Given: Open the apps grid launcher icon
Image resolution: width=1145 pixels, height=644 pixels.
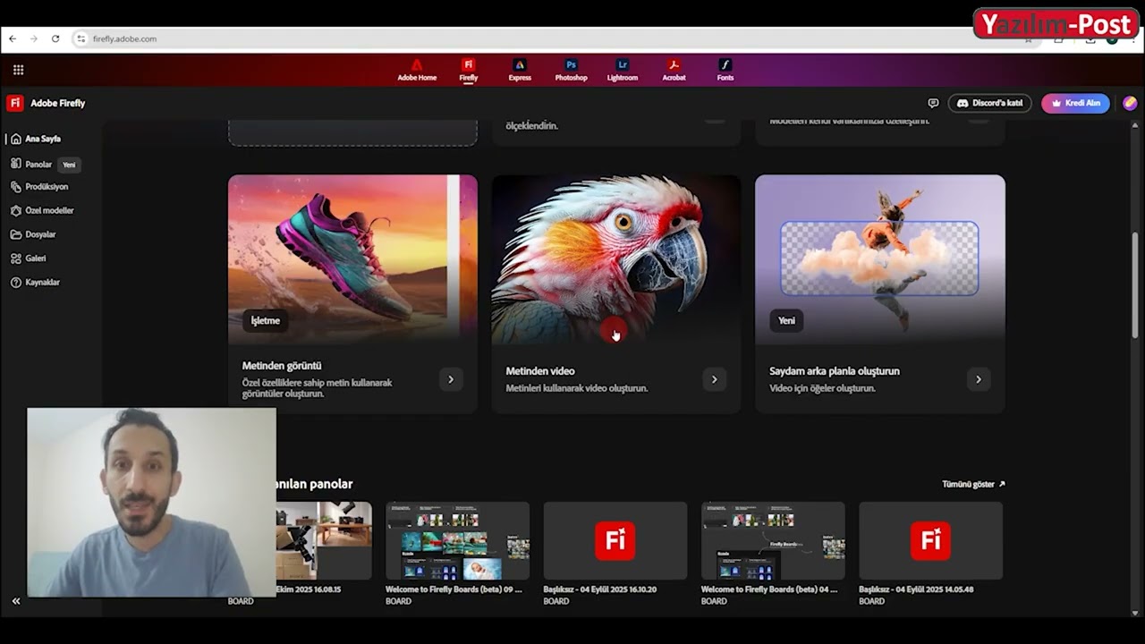Looking at the screenshot, I should point(18,70).
